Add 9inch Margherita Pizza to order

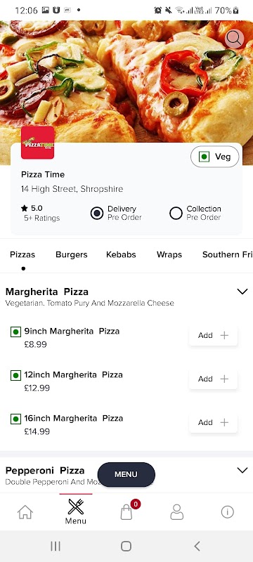[213, 336]
